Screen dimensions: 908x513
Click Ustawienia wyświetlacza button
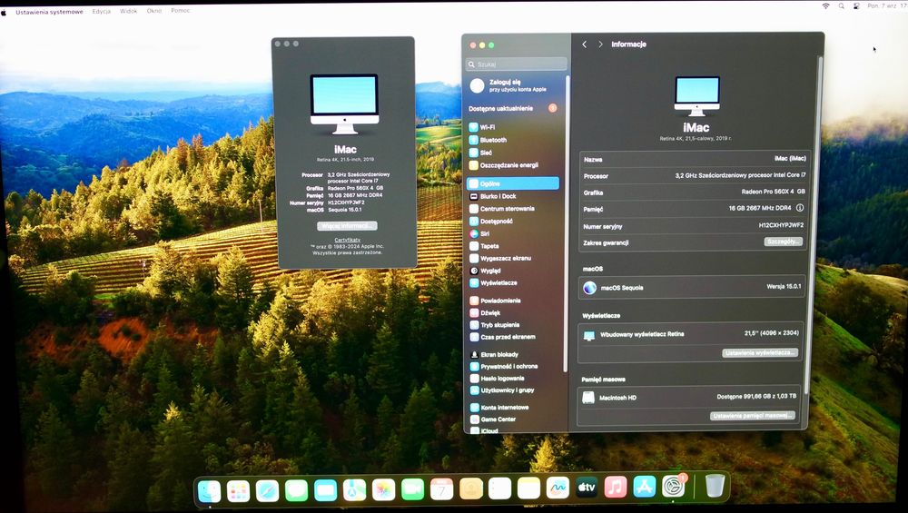pyautogui.click(x=760, y=352)
